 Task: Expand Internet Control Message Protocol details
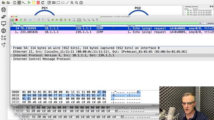pyautogui.click(x=11, y=59)
